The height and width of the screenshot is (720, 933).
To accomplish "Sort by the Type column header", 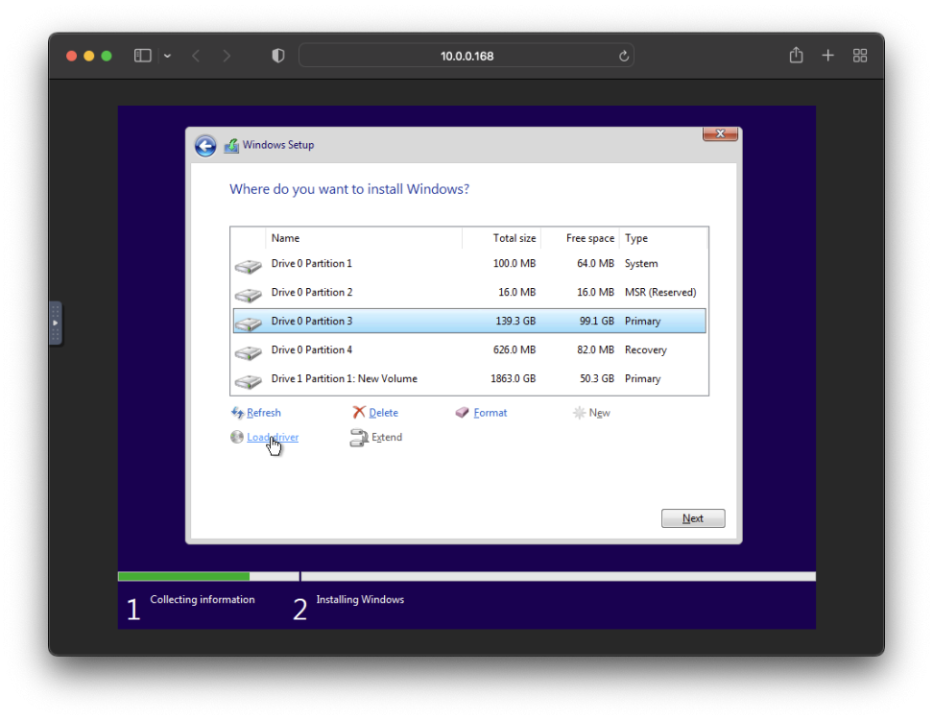I will tap(663, 238).
